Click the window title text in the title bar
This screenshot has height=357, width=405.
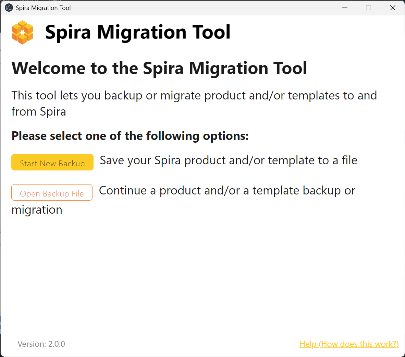43,8
